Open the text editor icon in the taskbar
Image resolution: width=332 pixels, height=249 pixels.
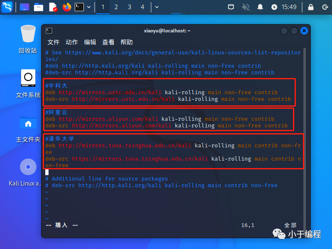click(52, 7)
